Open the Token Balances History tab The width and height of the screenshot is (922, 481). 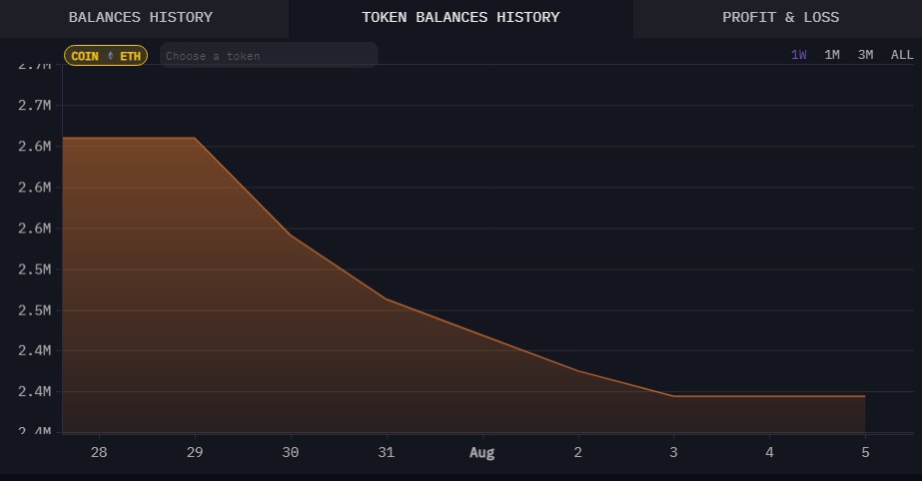click(461, 18)
